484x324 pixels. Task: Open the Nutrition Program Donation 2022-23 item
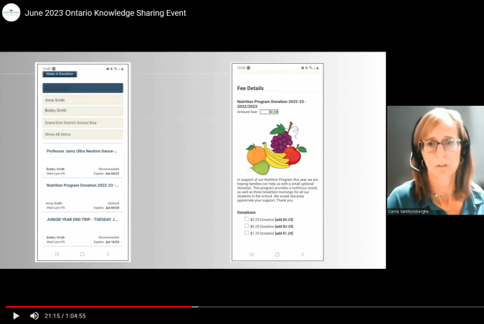click(x=81, y=185)
